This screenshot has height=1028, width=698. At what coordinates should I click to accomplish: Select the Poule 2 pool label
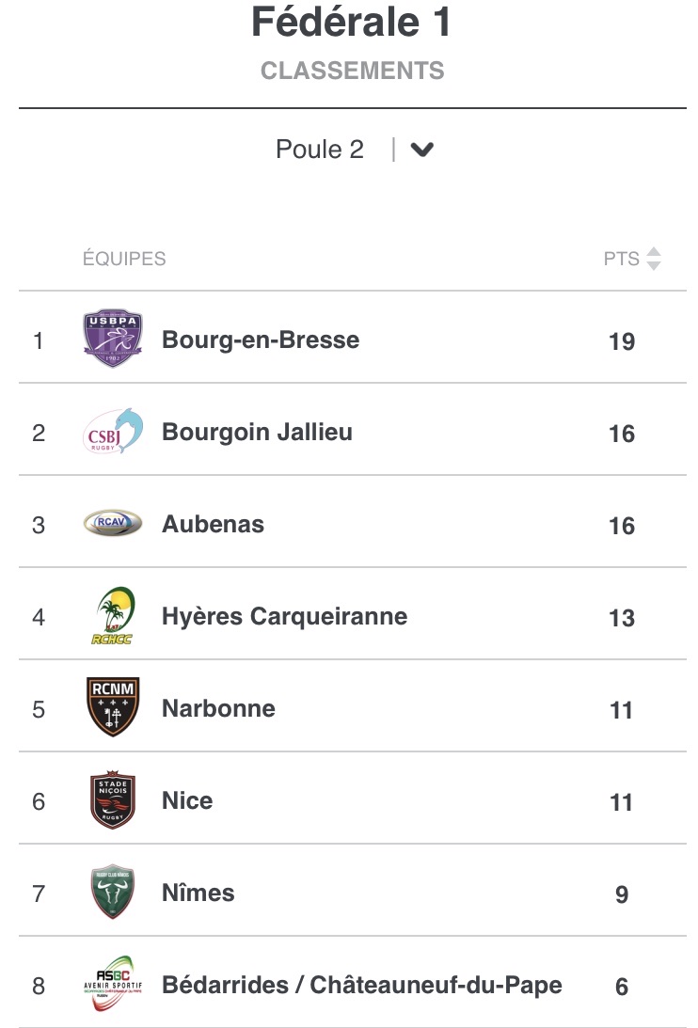[319, 150]
